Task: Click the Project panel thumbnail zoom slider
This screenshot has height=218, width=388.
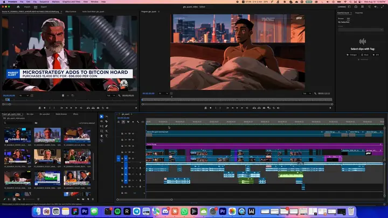Action: coord(29,199)
